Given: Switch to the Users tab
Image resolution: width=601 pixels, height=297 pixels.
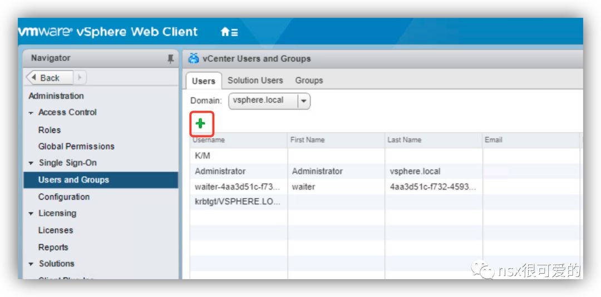Looking at the screenshot, I should coord(204,81).
